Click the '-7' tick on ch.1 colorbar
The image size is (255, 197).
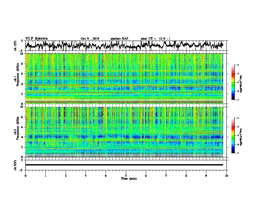click(237, 100)
